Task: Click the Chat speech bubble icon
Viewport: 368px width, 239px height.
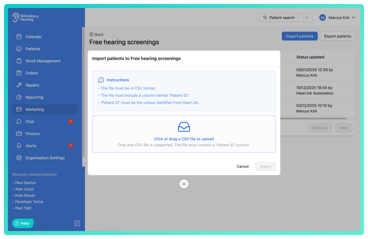Action: click(x=19, y=121)
